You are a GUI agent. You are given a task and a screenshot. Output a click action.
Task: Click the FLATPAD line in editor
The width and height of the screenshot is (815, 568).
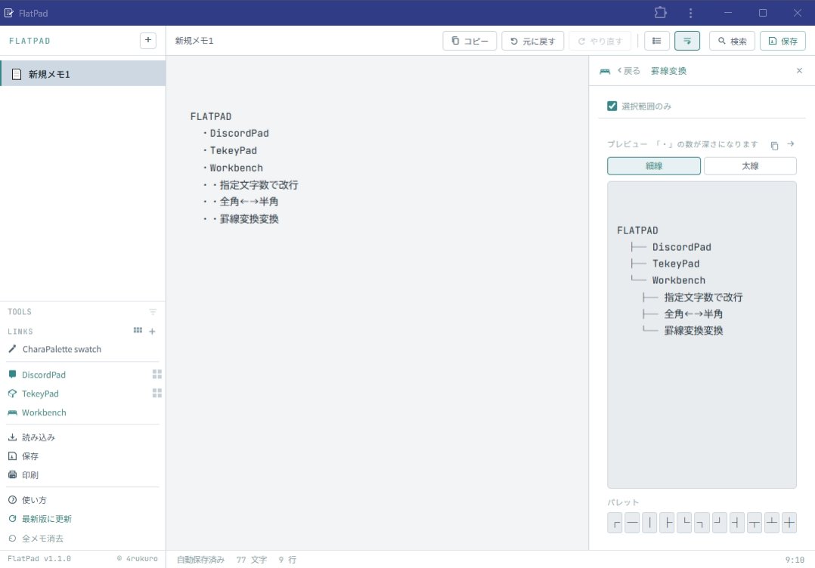pos(210,116)
